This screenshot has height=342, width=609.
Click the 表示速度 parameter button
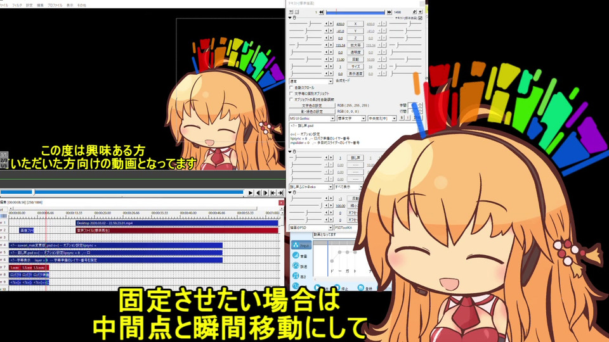[x=355, y=73]
